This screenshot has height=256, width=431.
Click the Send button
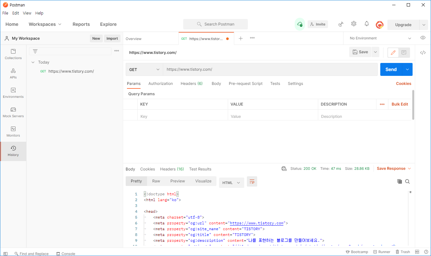[x=391, y=69]
